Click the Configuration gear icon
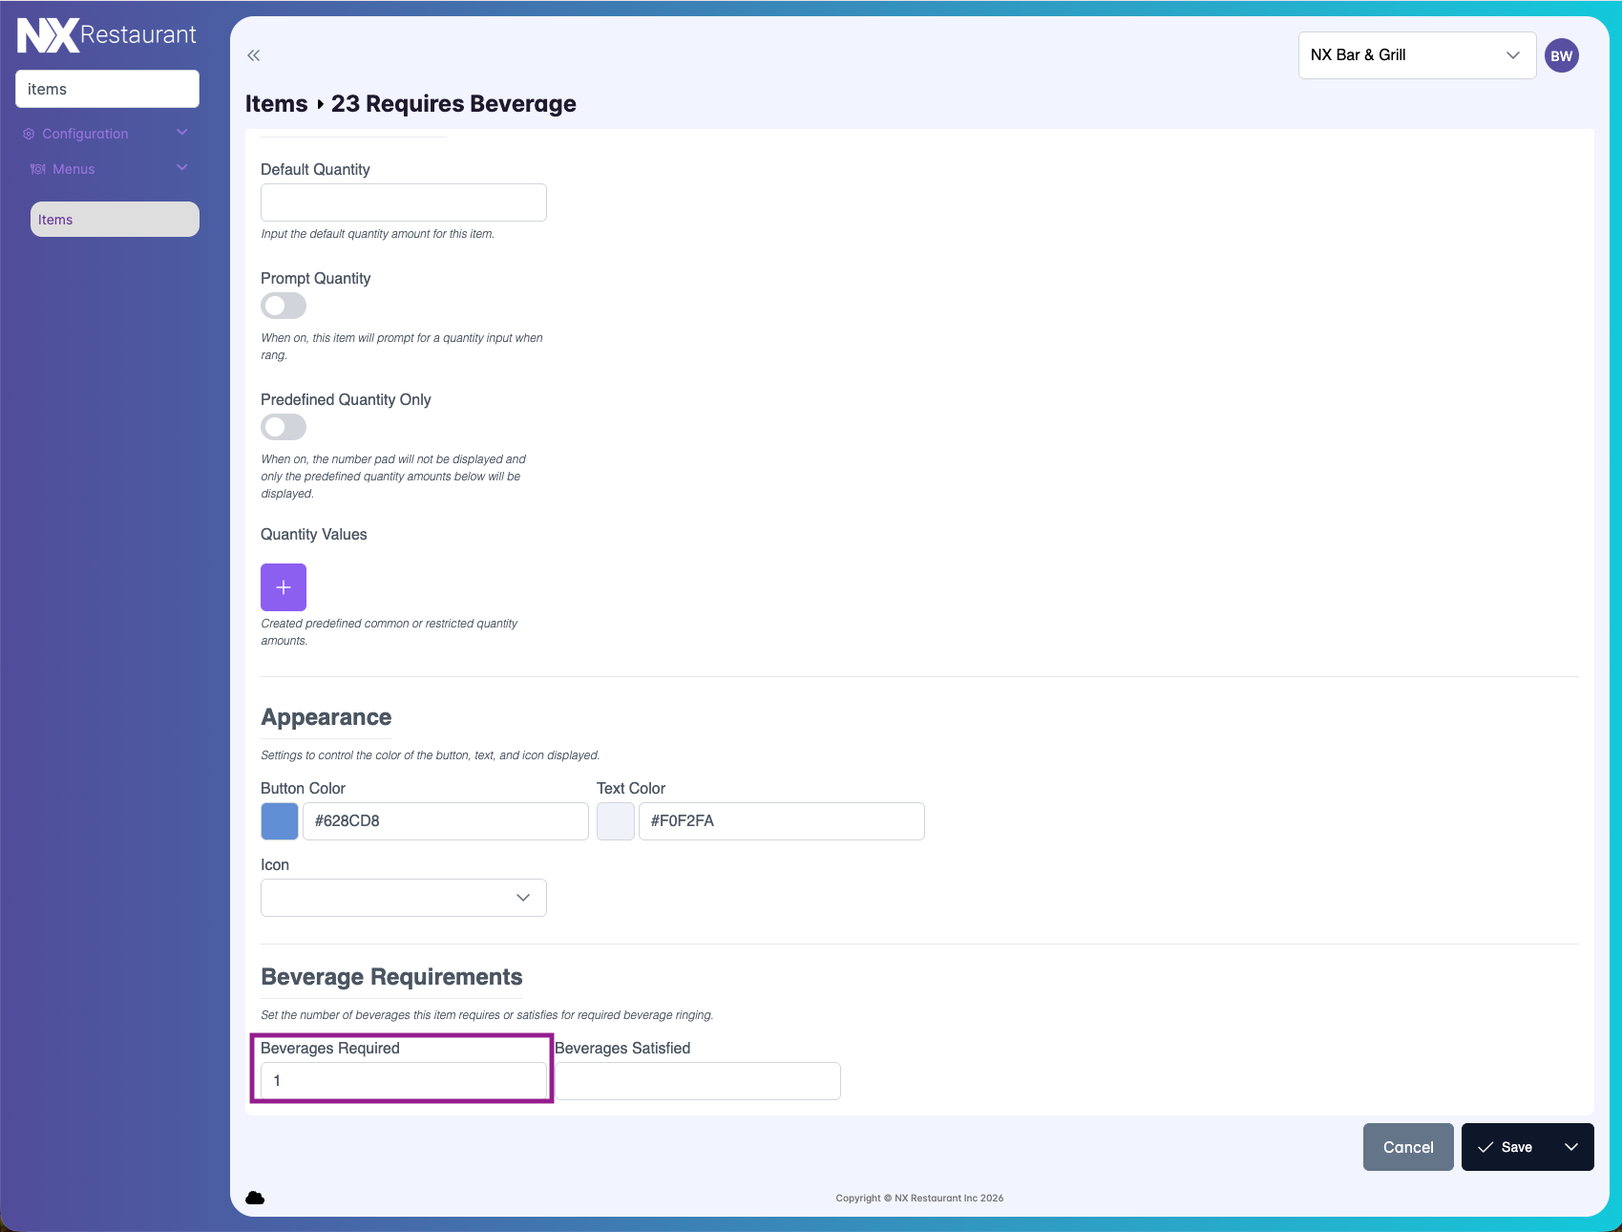The height and width of the screenshot is (1232, 1622). 29,134
